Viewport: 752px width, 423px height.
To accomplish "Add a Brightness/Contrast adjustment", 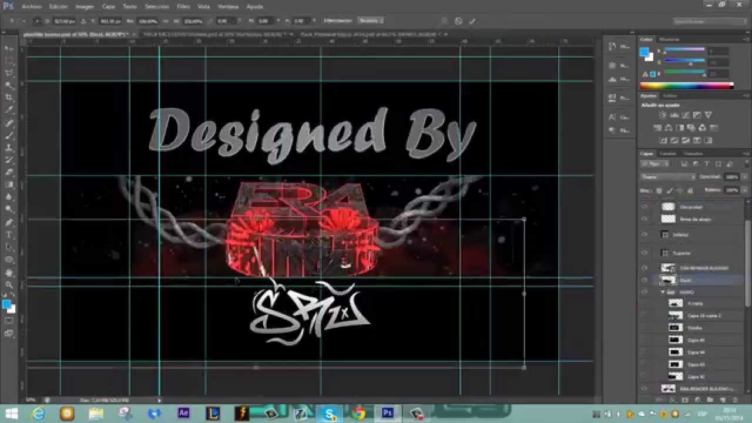I will coord(663,115).
